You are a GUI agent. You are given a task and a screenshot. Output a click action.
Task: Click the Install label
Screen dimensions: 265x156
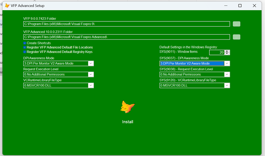128,122
